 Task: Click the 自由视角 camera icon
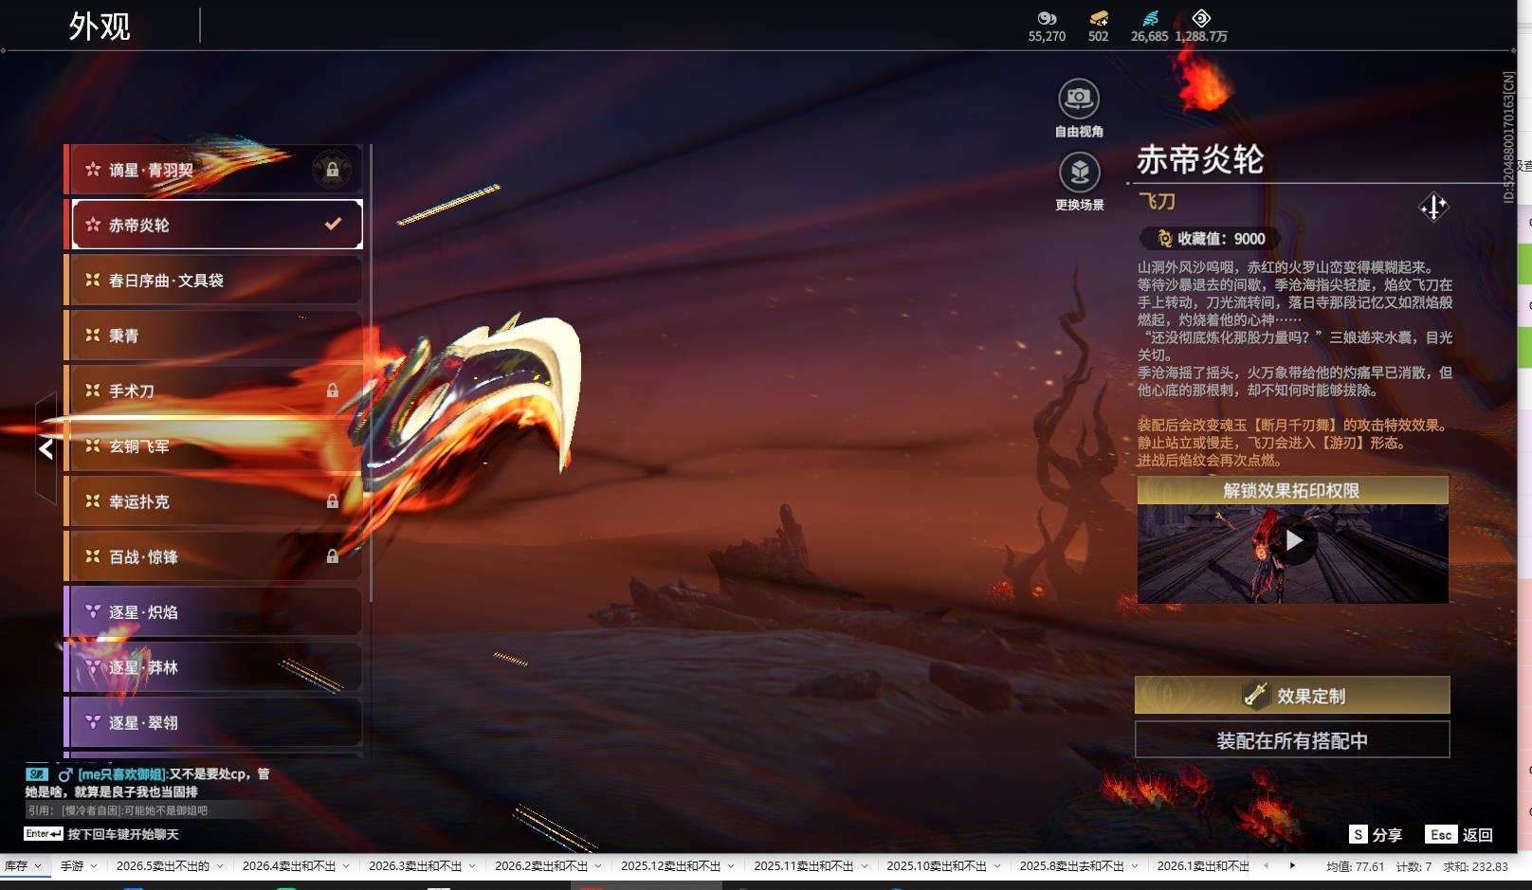tap(1079, 99)
